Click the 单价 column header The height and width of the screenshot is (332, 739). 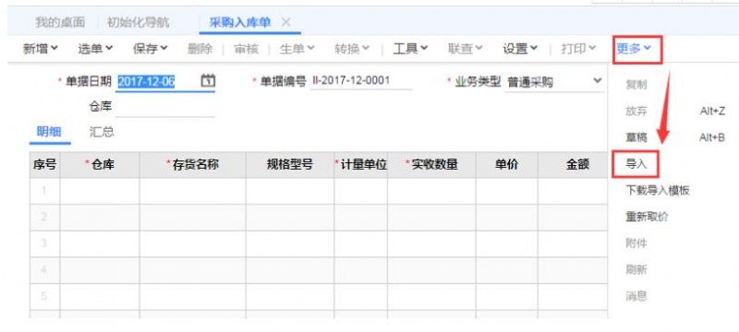click(x=506, y=164)
